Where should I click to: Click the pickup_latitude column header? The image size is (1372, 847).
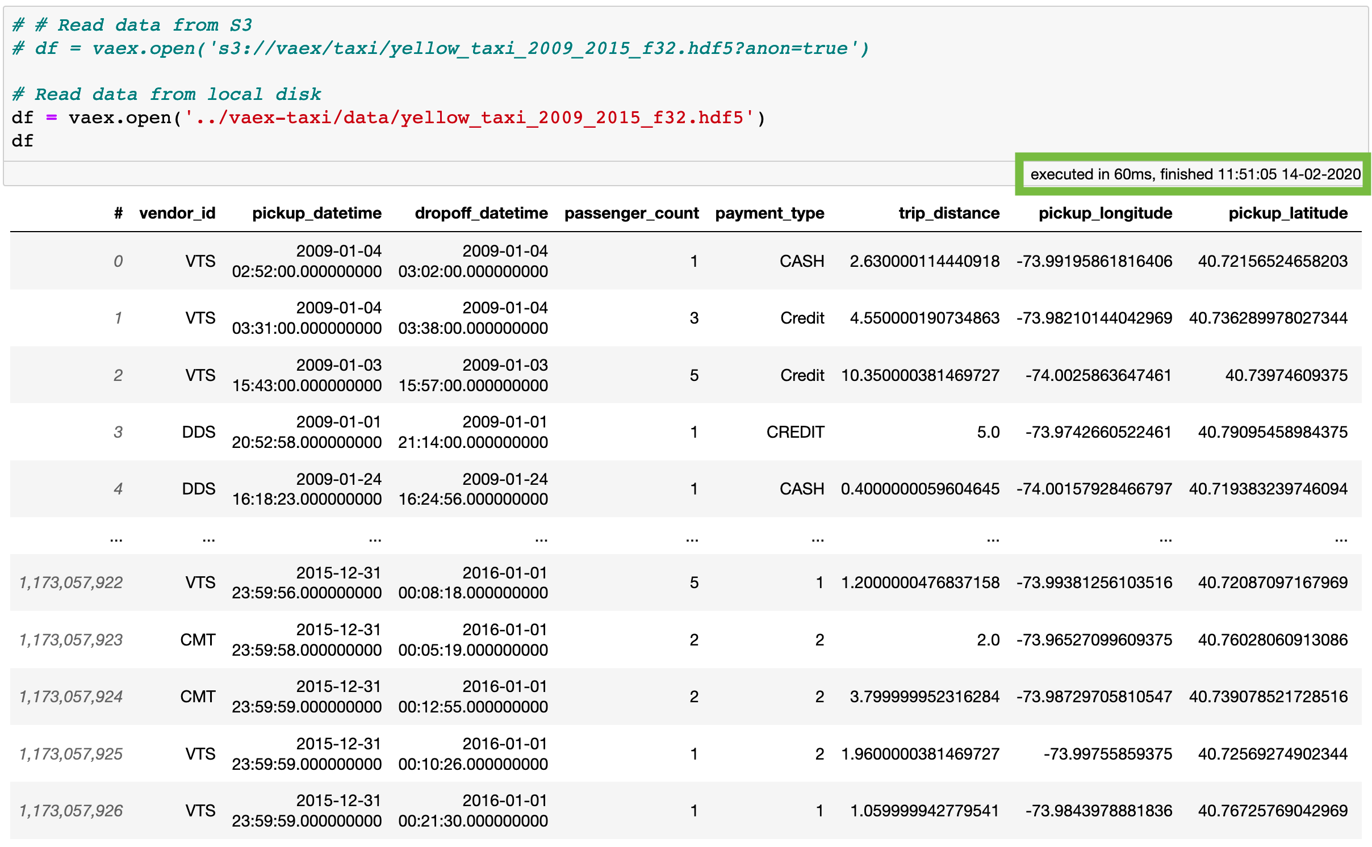[x=1287, y=213]
